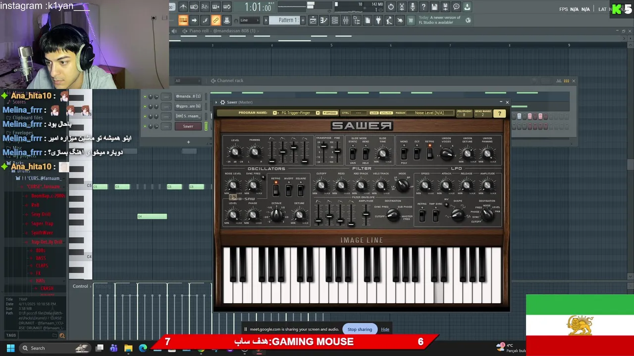This screenshot has width=634, height=356.
Task: Click browser search magnifier icon
Action: [x=62, y=336]
